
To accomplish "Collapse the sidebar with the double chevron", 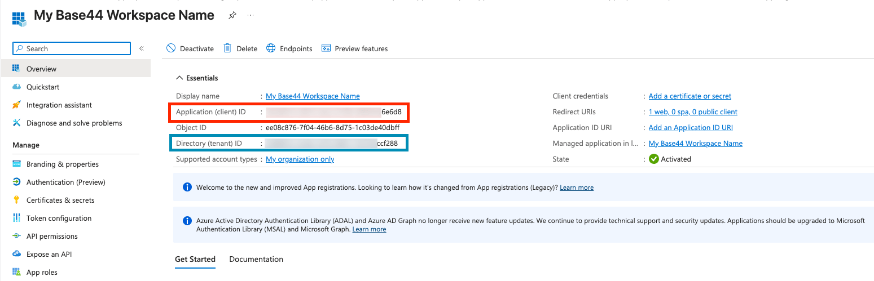I will tap(142, 48).
